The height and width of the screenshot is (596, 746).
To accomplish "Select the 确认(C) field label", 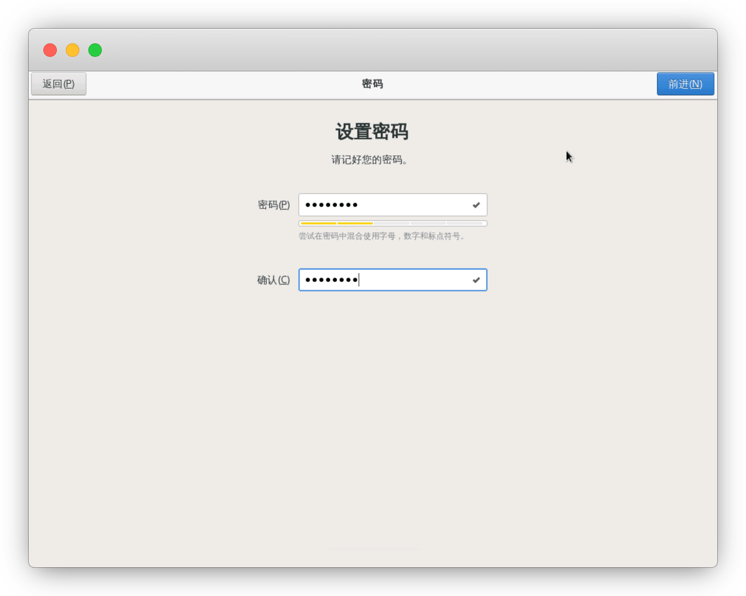I will tap(273, 280).
